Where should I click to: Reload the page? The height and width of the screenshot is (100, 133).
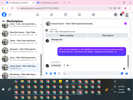click(12, 8)
